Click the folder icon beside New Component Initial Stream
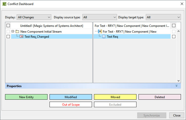Image resolution: width=186 pixels, height=120 pixels. click(17, 31)
